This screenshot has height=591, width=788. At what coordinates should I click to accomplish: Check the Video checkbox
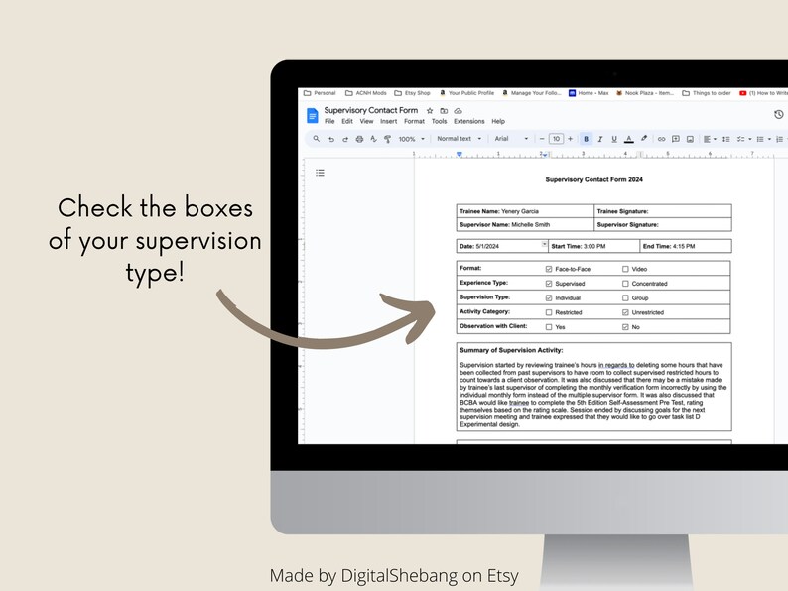pyautogui.click(x=625, y=269)
